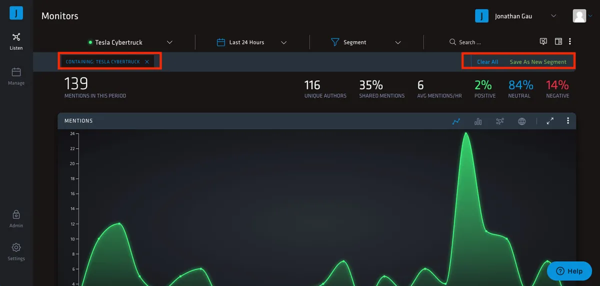The width and height of the screenshot is (600, 286).
Task: Expand the Segment dropdown chevron
Action: pyautogui.click(x=398, y=42)
